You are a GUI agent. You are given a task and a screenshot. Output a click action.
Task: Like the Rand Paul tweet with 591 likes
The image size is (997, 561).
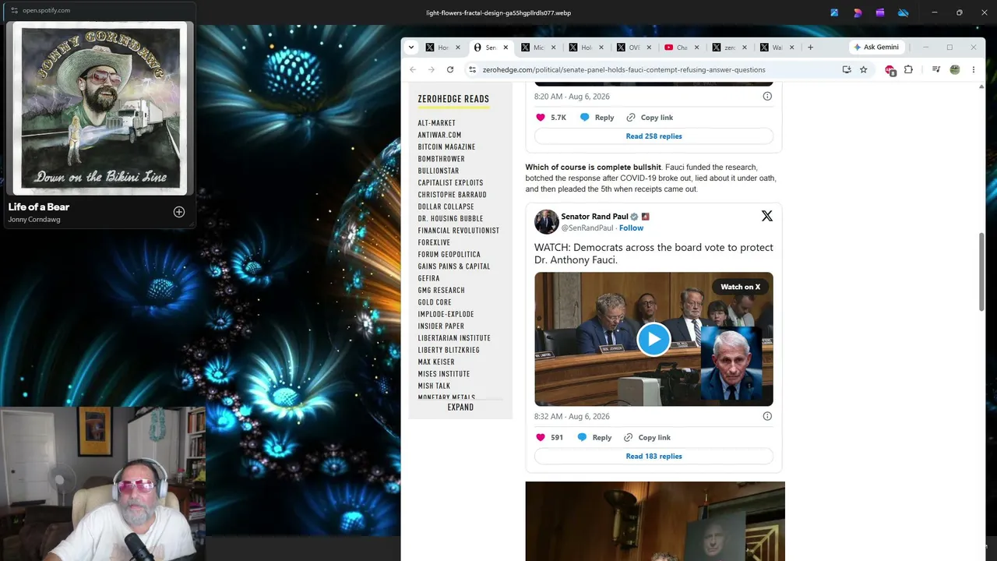(x=541, y=438)
